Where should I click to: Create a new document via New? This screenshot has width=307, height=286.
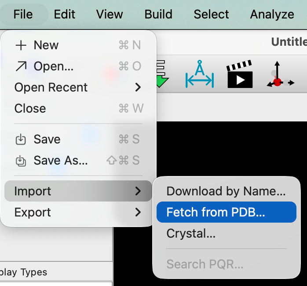(46, 45)
